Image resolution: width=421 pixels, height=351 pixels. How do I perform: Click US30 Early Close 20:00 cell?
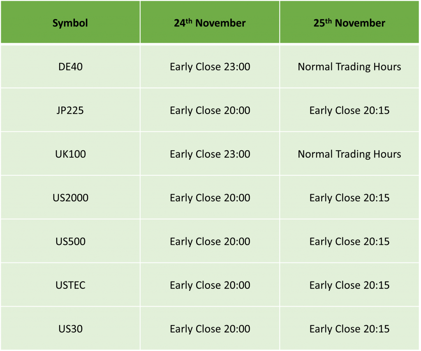pos(210,328)
